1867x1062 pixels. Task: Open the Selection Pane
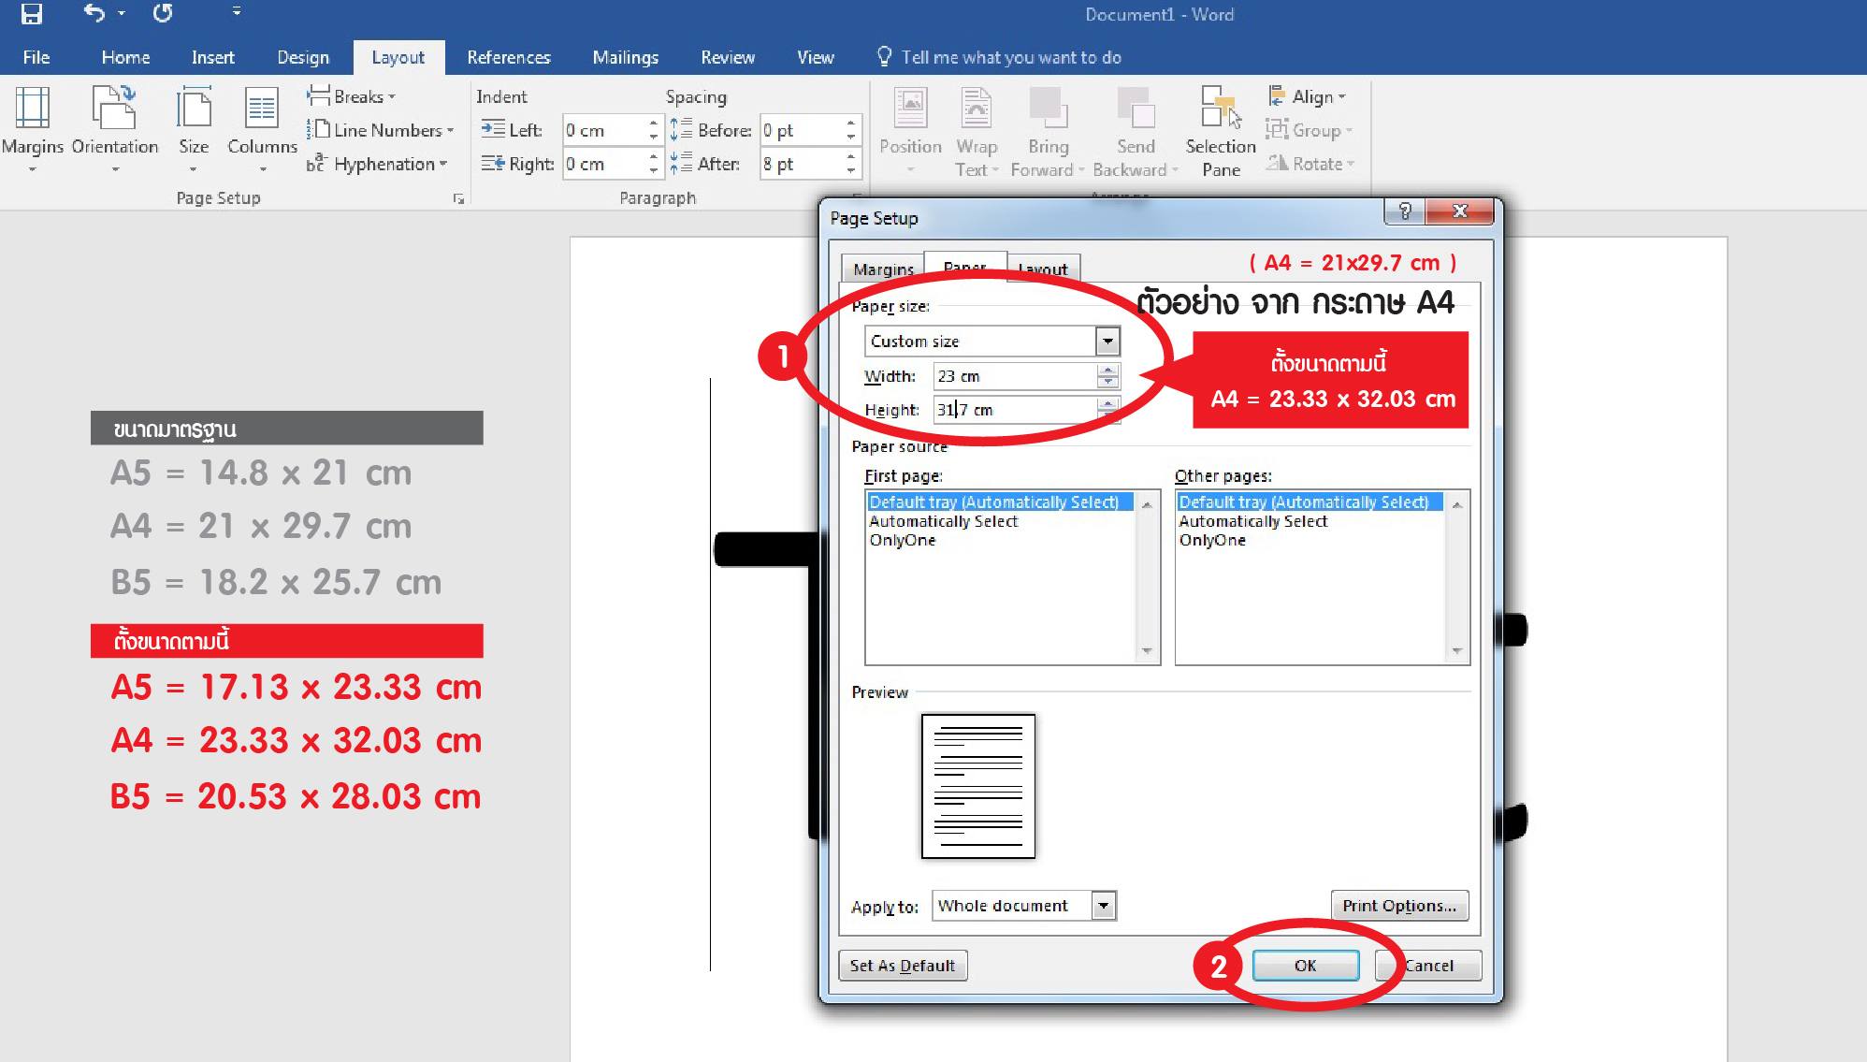coord(1221,131)
